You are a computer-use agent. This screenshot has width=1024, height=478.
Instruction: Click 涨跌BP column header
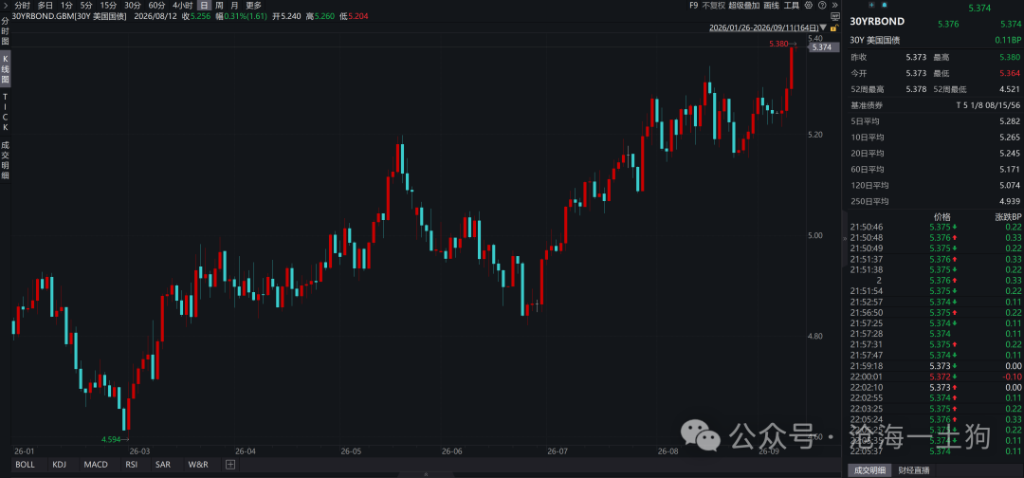[x=1008, y=217]
